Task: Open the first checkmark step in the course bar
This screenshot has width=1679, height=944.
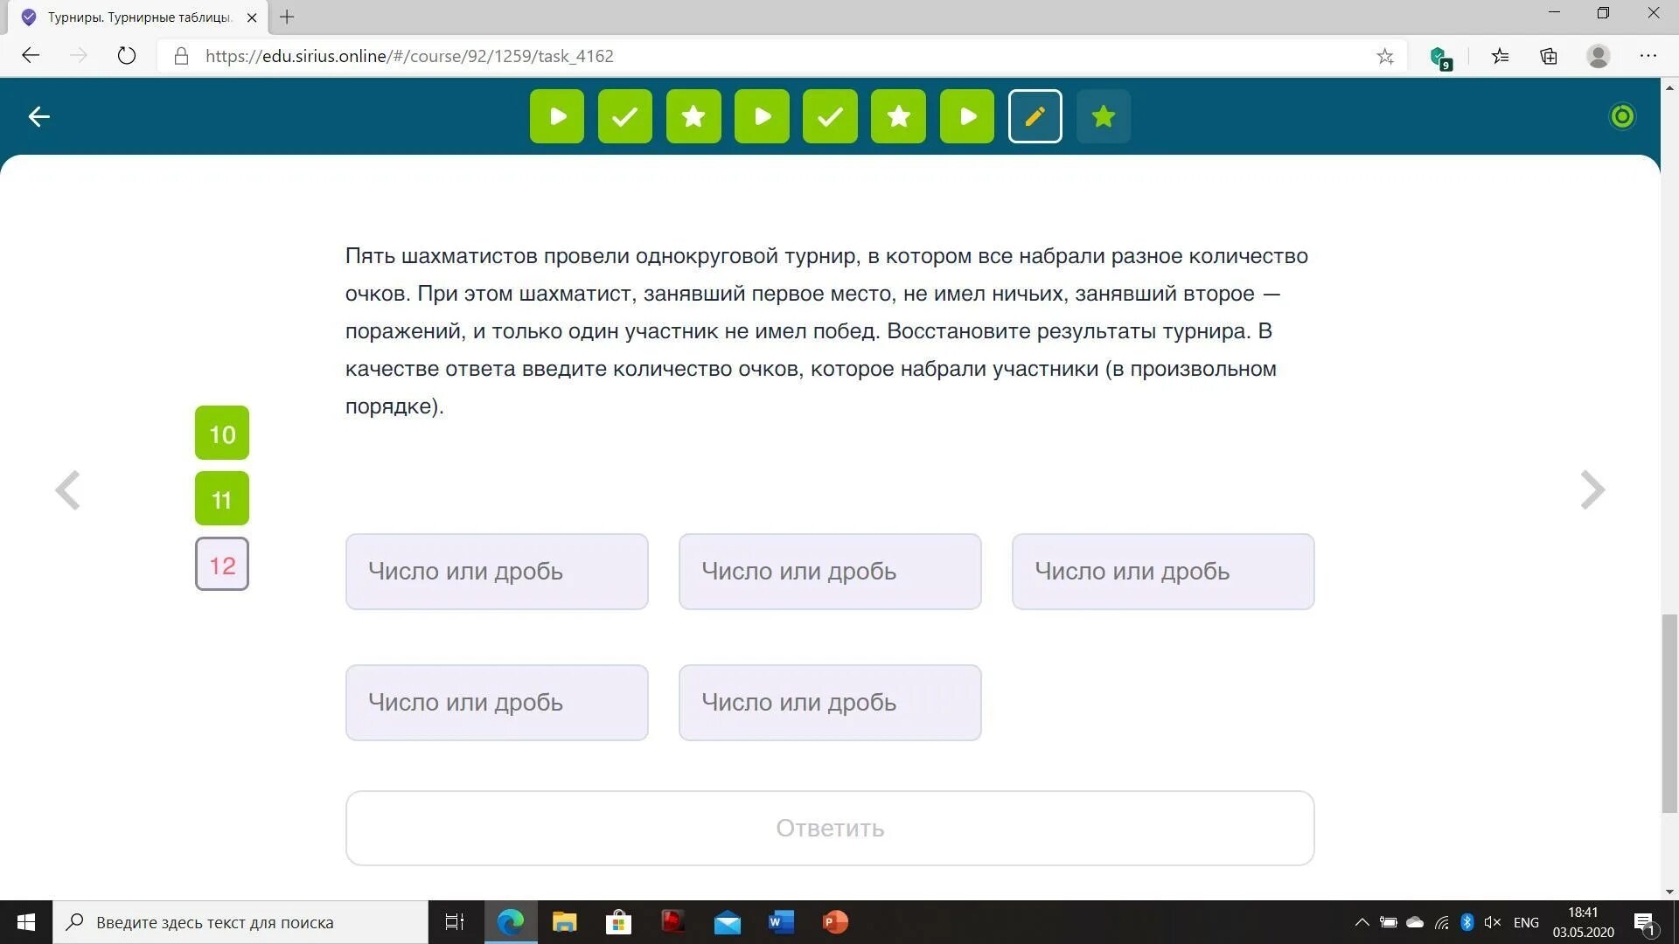Action: (x=624, y=116)
